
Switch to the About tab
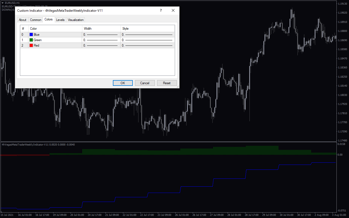(x=23, y=20)
